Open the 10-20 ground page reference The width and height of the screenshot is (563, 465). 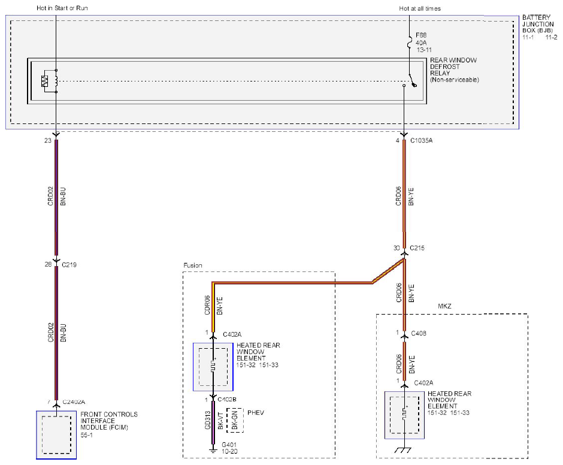(x=229, y=451)
